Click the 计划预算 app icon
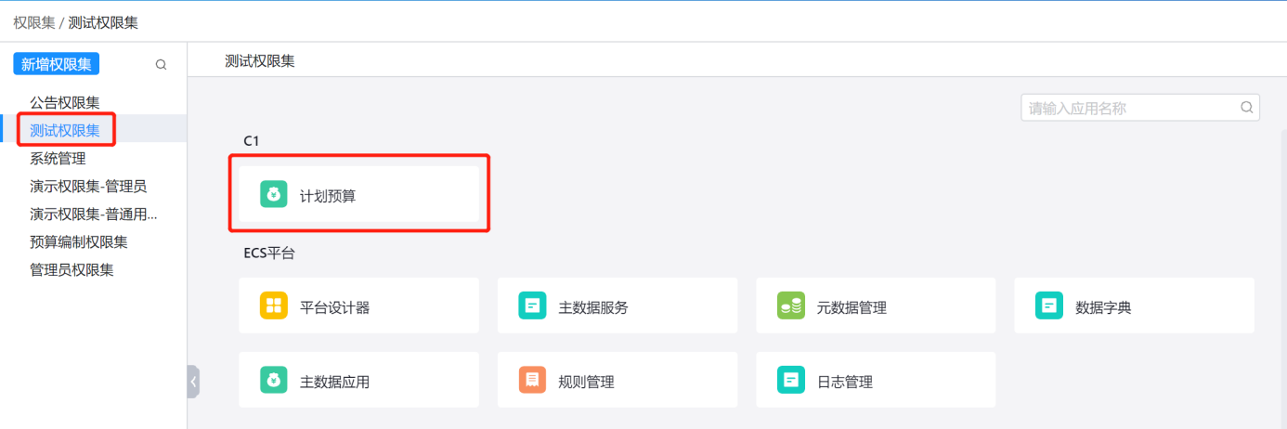Image resolution: width=1287 pixels, height=429 pixels. [x=274, y=196]
